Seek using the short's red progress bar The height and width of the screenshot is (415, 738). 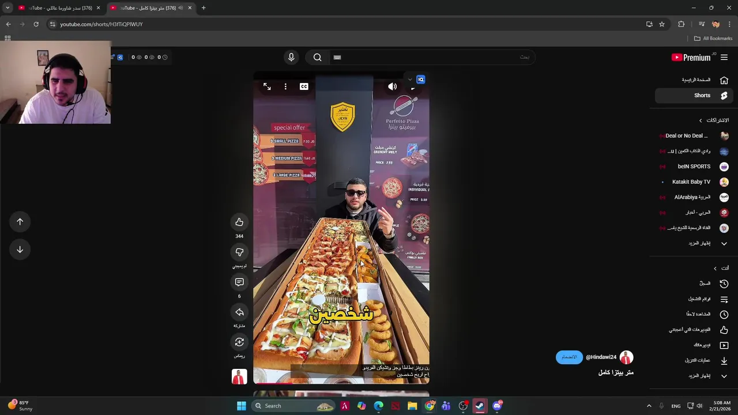click(341, 383)
